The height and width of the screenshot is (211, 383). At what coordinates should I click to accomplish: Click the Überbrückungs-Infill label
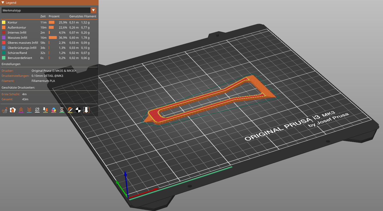point(22,48)
